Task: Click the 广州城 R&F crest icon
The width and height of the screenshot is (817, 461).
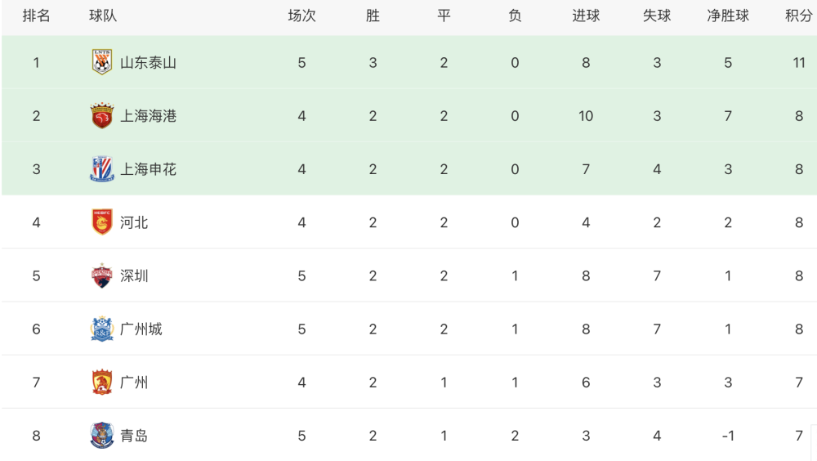Action: 101,329
